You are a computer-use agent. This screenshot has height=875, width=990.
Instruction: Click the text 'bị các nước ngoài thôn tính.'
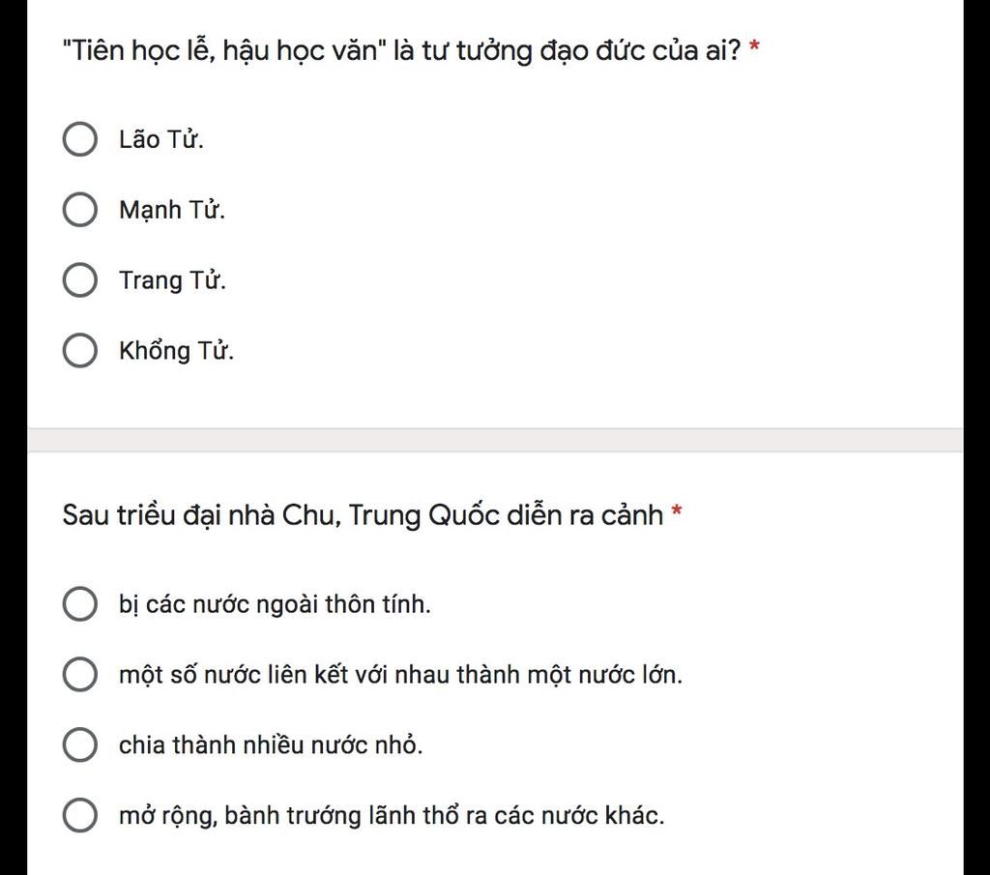coord(275,605)
